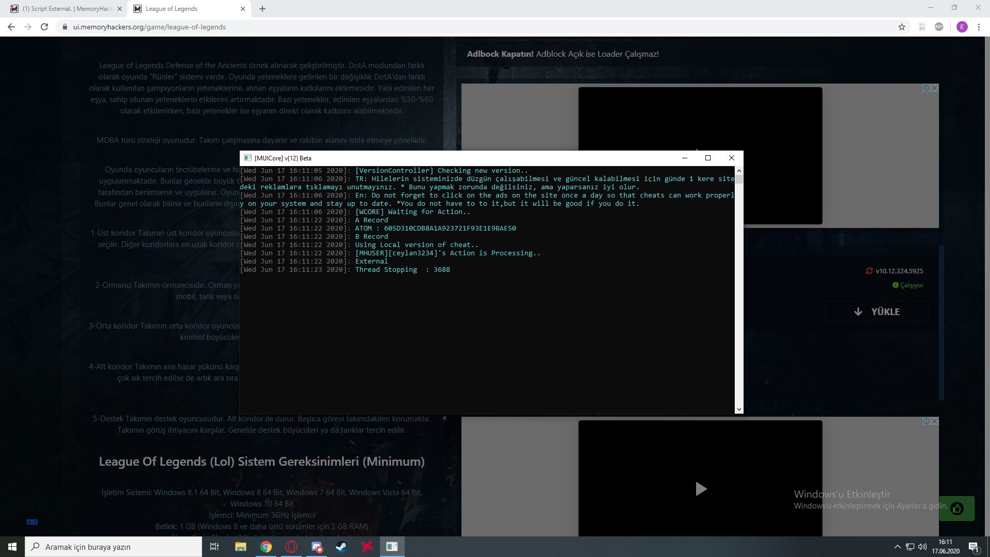Go forward in the browser

[28, 27]
